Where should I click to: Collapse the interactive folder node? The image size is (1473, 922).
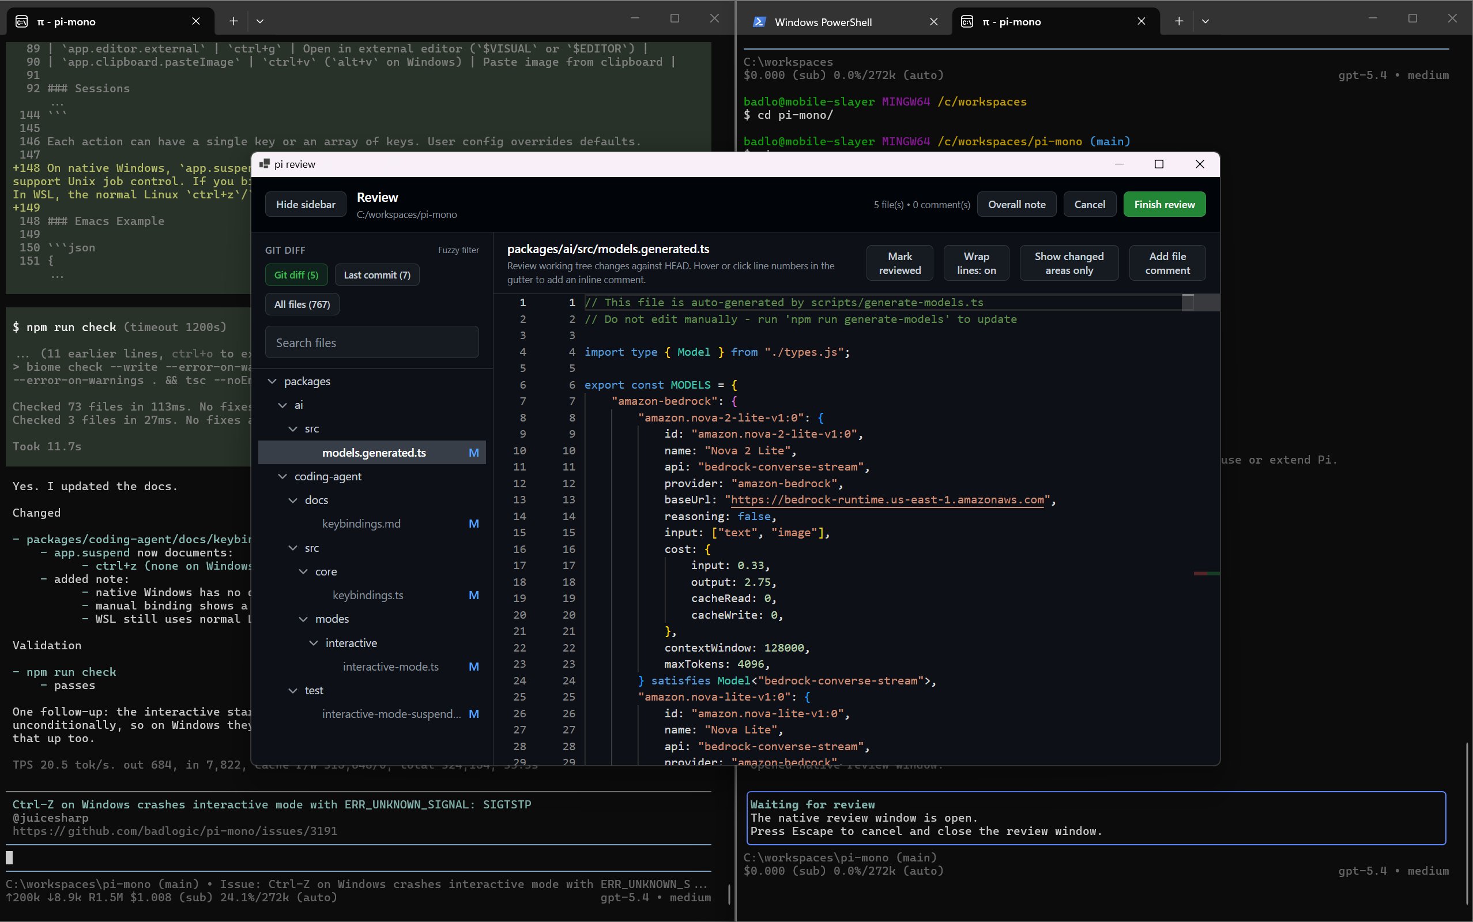[x=314, y=643]
